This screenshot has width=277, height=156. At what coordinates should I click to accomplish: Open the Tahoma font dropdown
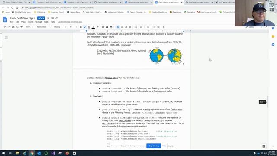point(60,27)
